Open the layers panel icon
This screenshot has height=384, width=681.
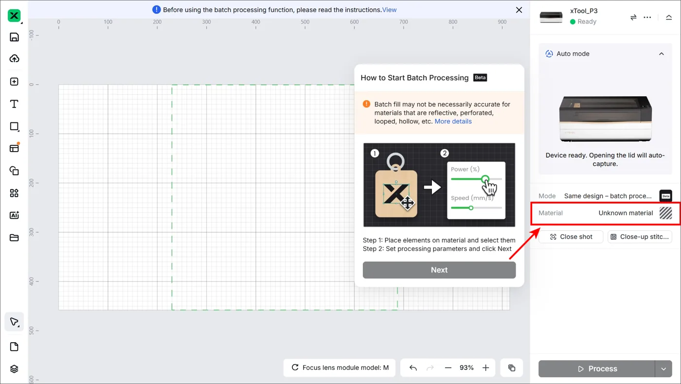point(14,369)
